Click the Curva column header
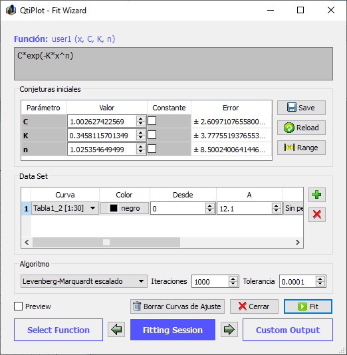 (x=65, y=195)
